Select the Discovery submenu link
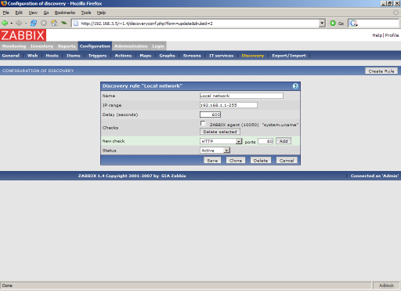Screen dimensions: 401x291 (253, 56)
